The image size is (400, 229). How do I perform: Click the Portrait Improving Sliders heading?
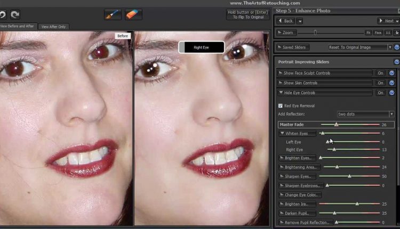tap(303, 62)
